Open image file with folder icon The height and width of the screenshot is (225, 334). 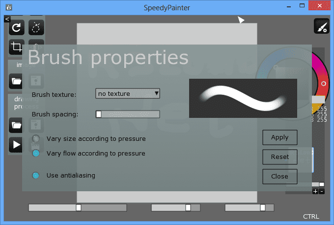[16, 81]
